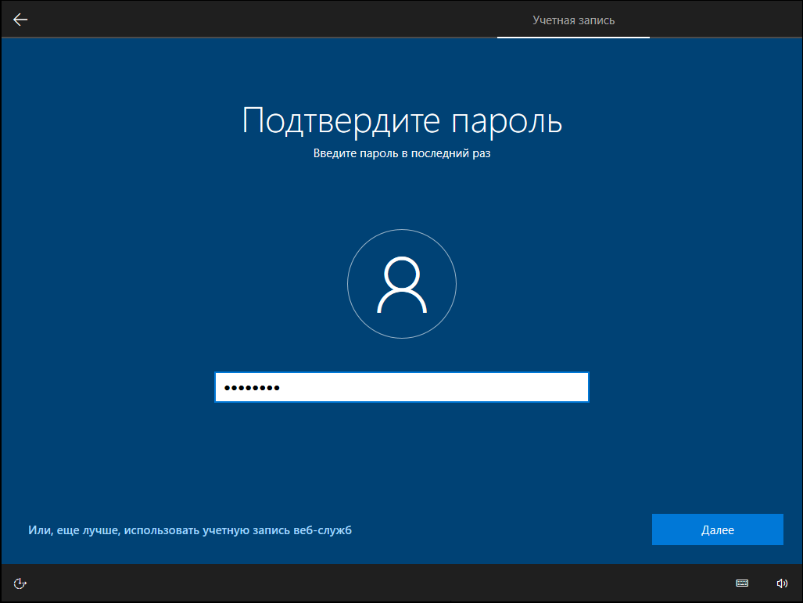Click on the masked password dots
The width and height of the screenshot is (803, 603).
(252, 388)
